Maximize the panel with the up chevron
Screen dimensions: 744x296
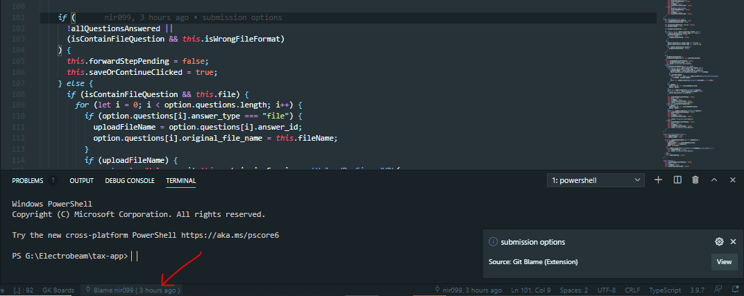click(714, 180)
